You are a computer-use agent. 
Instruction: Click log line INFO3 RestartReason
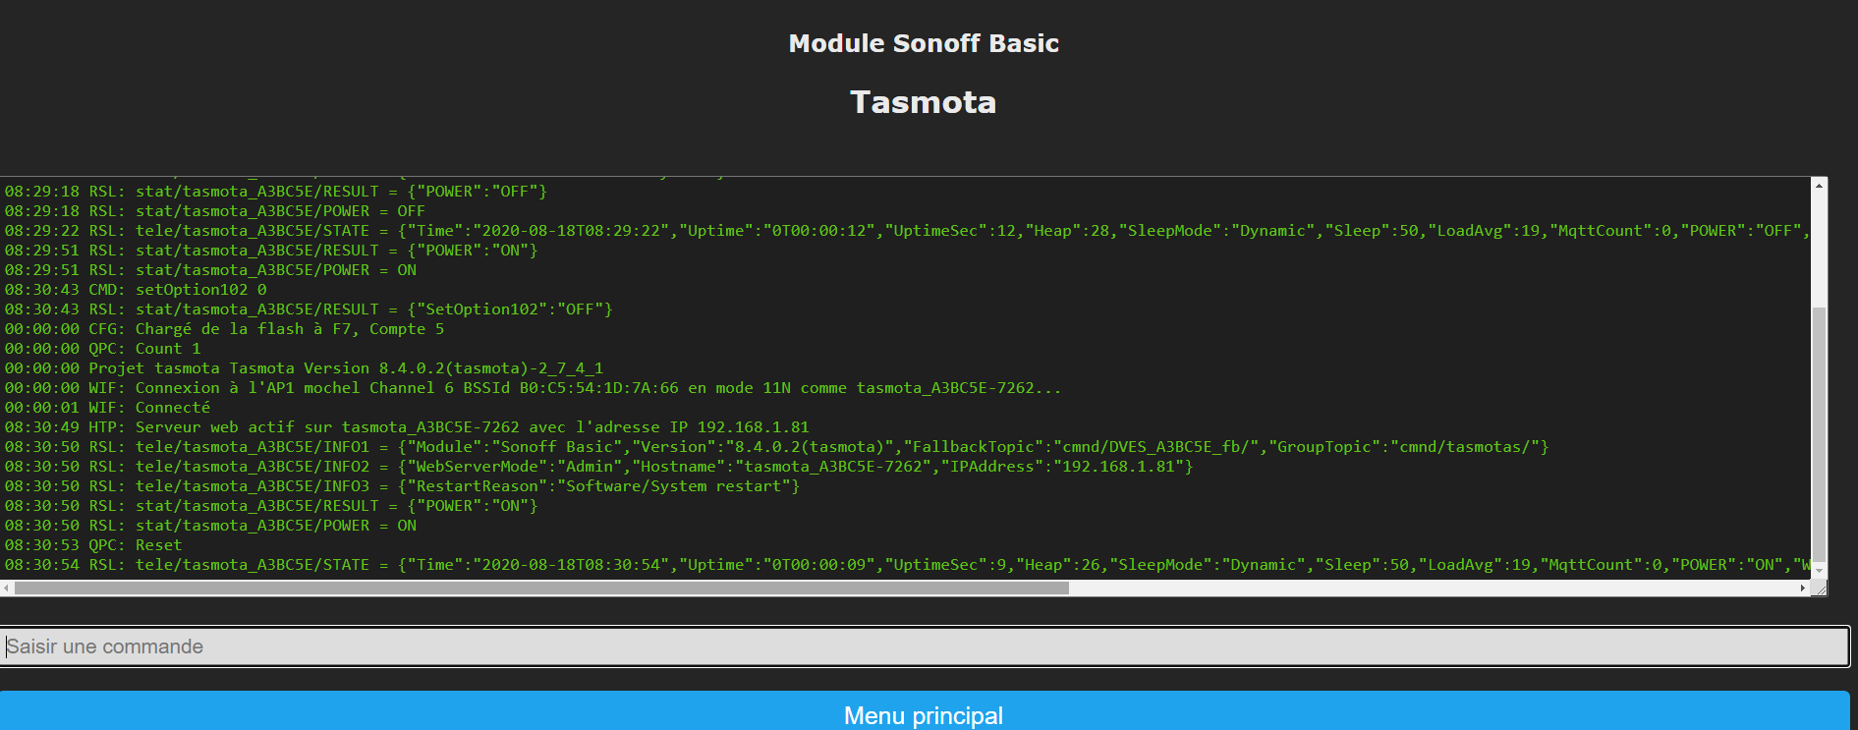point(402,485)
